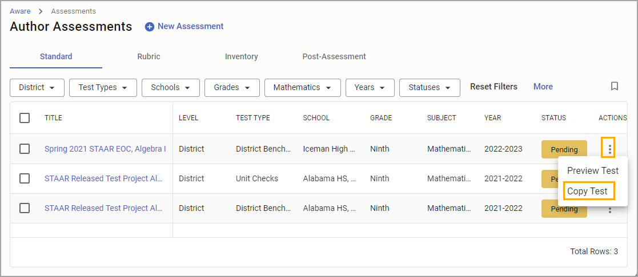The image size is (638, 277).
Task: Select Preview Test in the popup menu
Action: click(x=592, y=170)
